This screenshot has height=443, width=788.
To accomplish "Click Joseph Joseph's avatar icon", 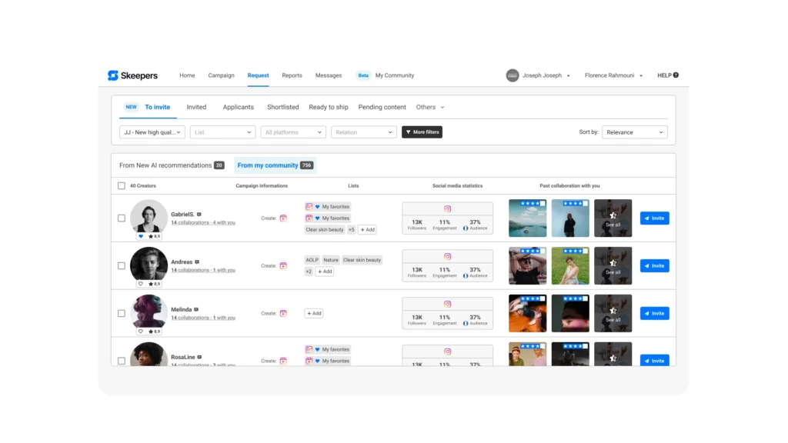I will click(512, 75).
